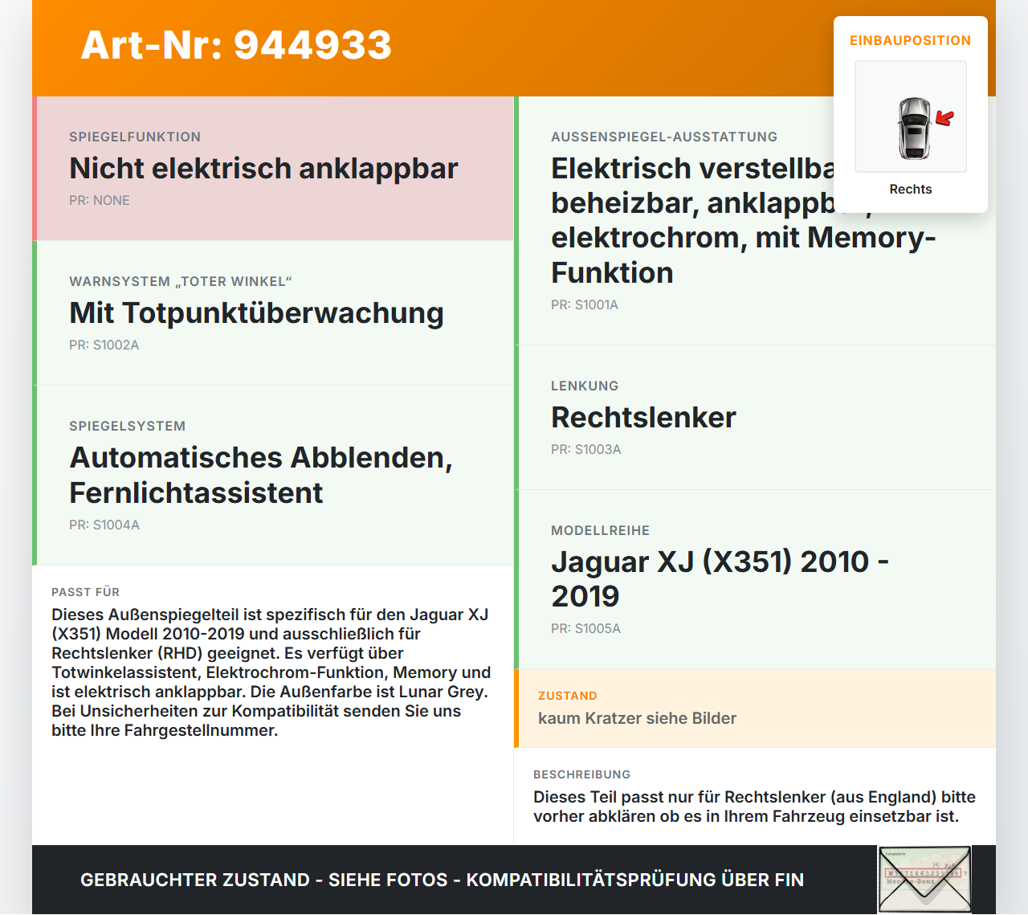Click the paragraph starting Dieses Außenspiegelteil

[271, 672]
